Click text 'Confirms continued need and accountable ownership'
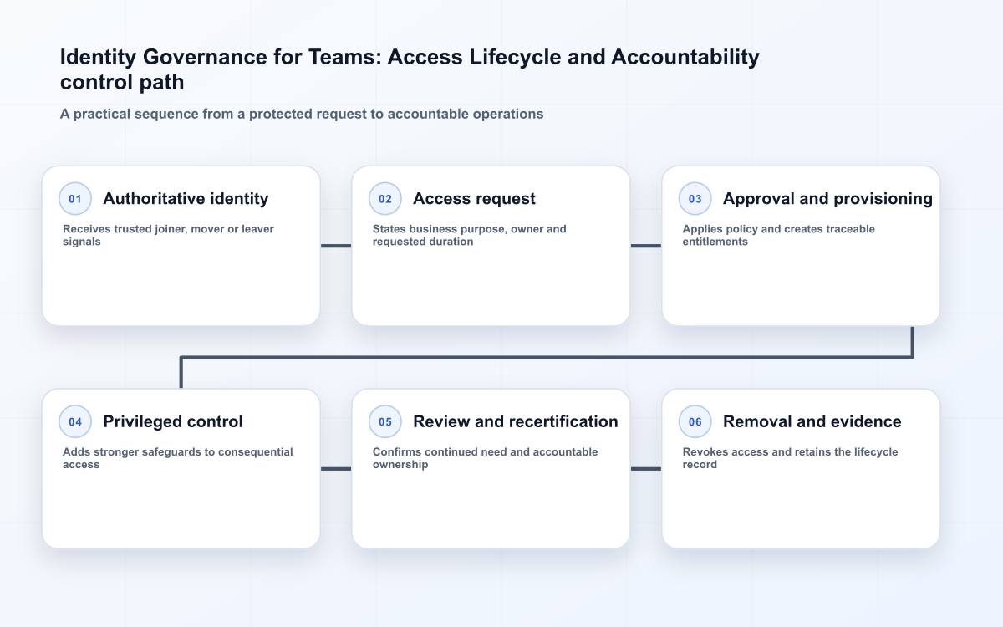This screenshot has height=627, width=1003. 486,458
